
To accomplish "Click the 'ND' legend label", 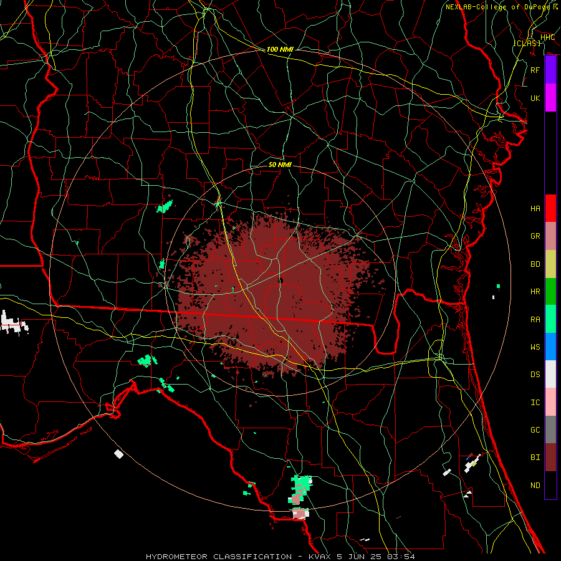I will point(535,485).
